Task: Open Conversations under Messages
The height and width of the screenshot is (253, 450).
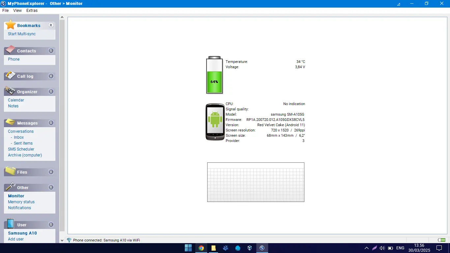Action: tap(21, 131)
